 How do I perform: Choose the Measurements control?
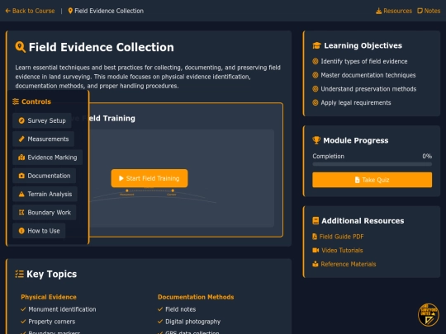[43, 139]
